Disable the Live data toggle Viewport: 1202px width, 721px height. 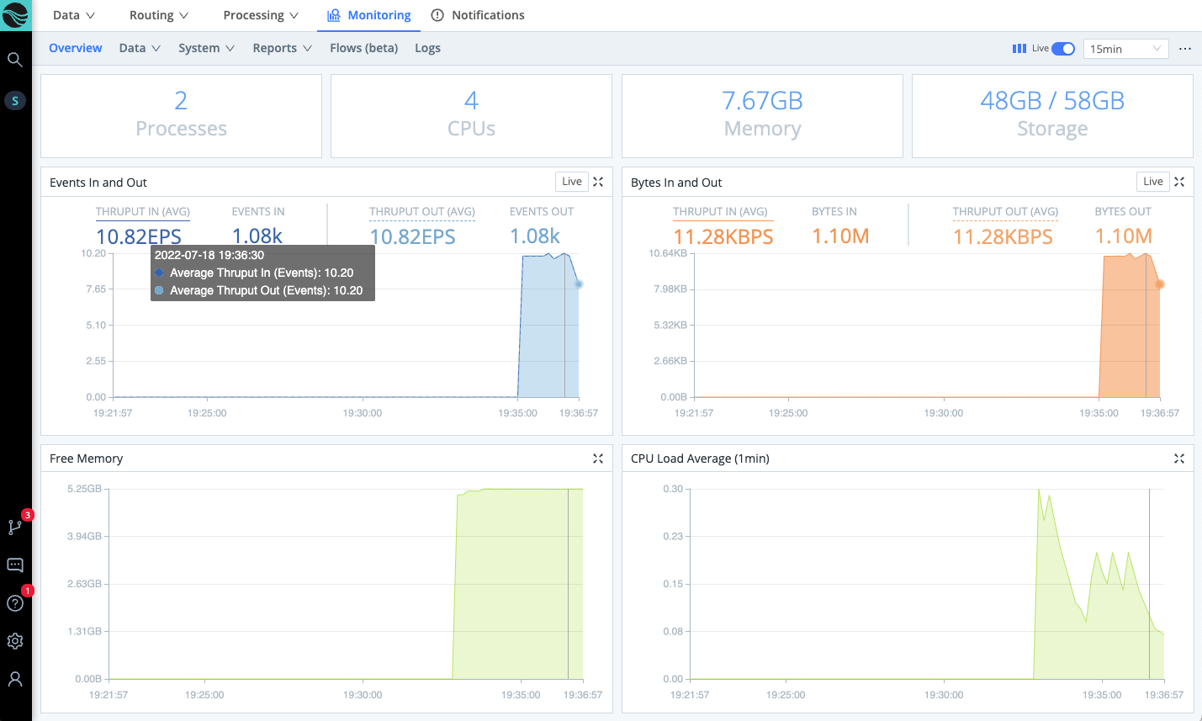(1061, 49)
